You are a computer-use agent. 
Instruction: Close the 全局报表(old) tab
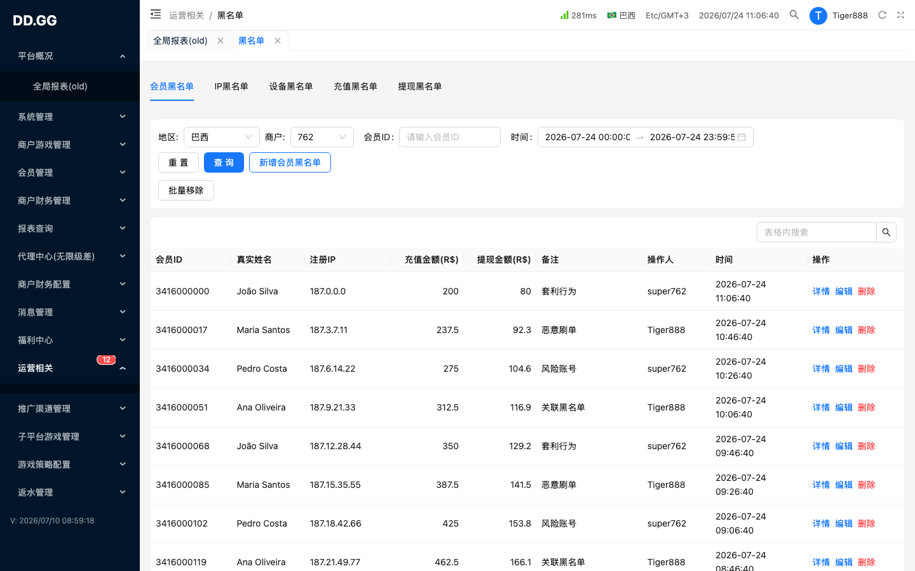point(220,41)
